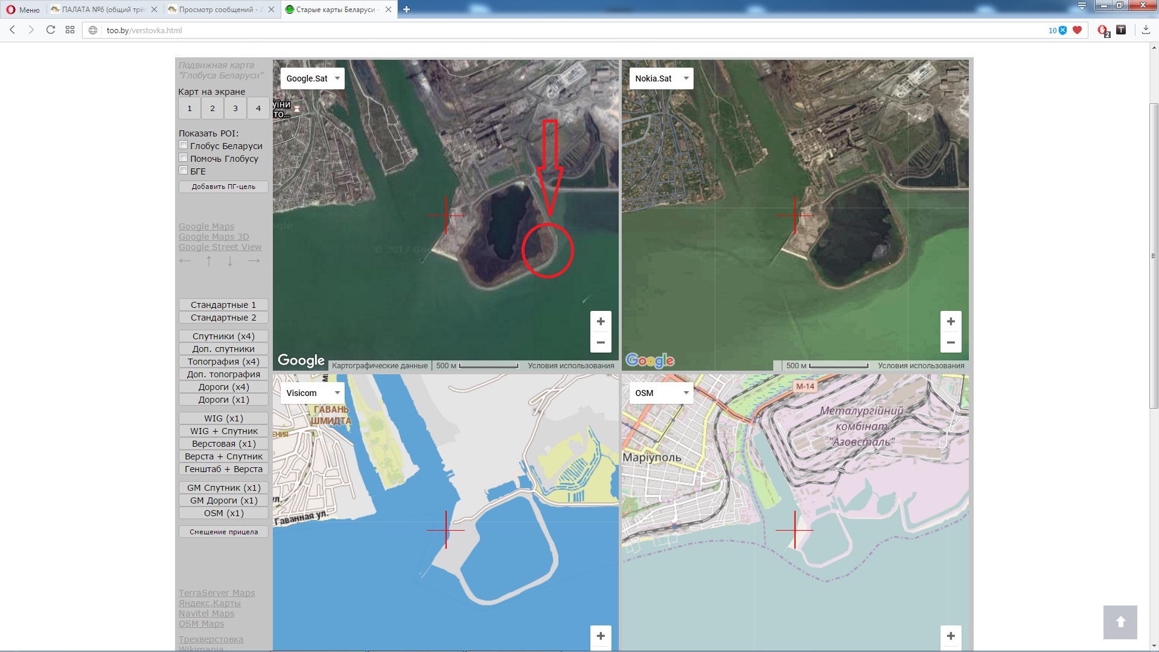Viewport: 1159px width, 652px height.
Task: Reload the page with the refresh icon
Action: (51, 30)
